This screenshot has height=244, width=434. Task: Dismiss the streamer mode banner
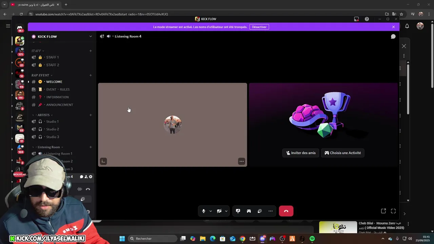[393, 27]
